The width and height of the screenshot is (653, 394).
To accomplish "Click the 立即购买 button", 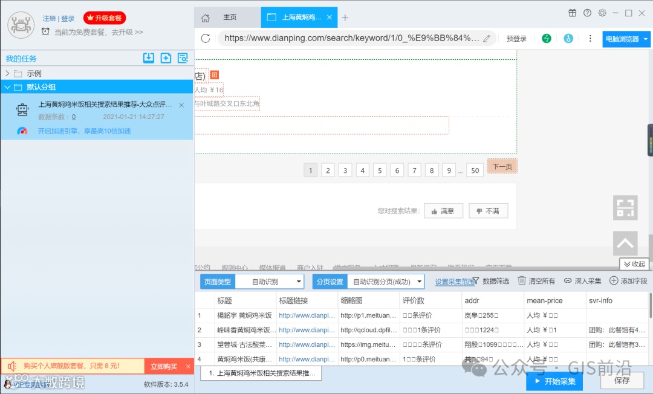I will pos(164,366).
